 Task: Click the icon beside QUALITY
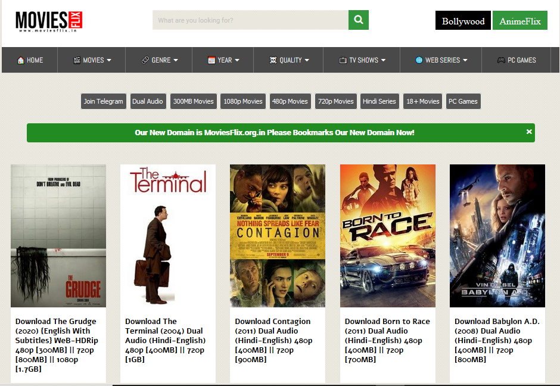click(x=272, y=60)
